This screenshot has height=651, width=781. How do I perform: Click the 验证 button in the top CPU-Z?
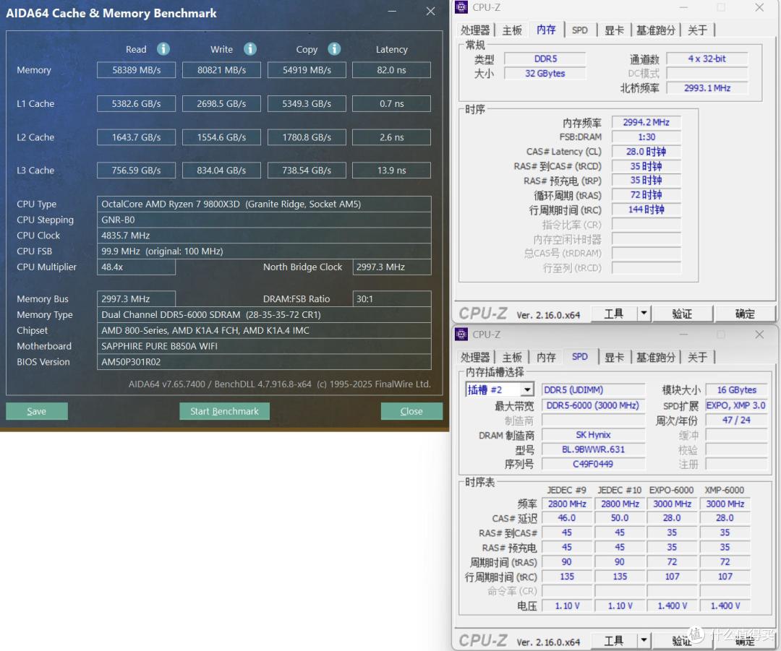click(682, 313)
